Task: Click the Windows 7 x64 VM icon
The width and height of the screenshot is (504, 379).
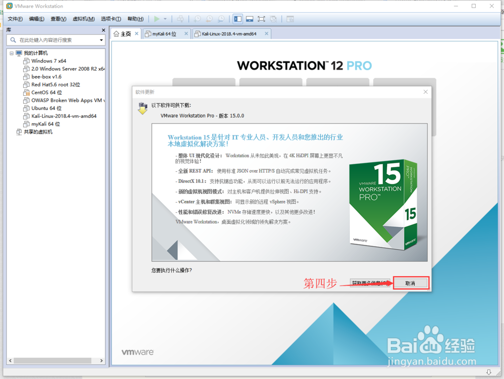Action: click(x=26, y=61)
